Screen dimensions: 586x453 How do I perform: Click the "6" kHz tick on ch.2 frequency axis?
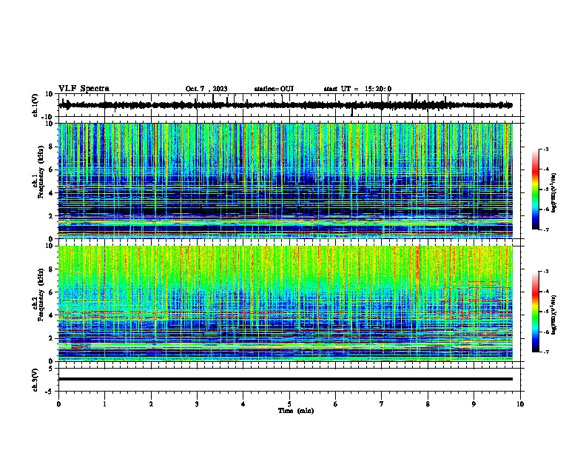click(x=51, y=292)
